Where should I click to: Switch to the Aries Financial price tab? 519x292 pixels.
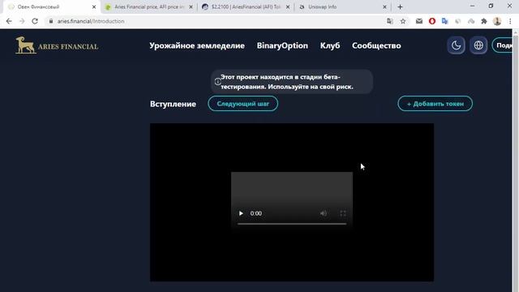pyautogui.click(x=148, y=6)
